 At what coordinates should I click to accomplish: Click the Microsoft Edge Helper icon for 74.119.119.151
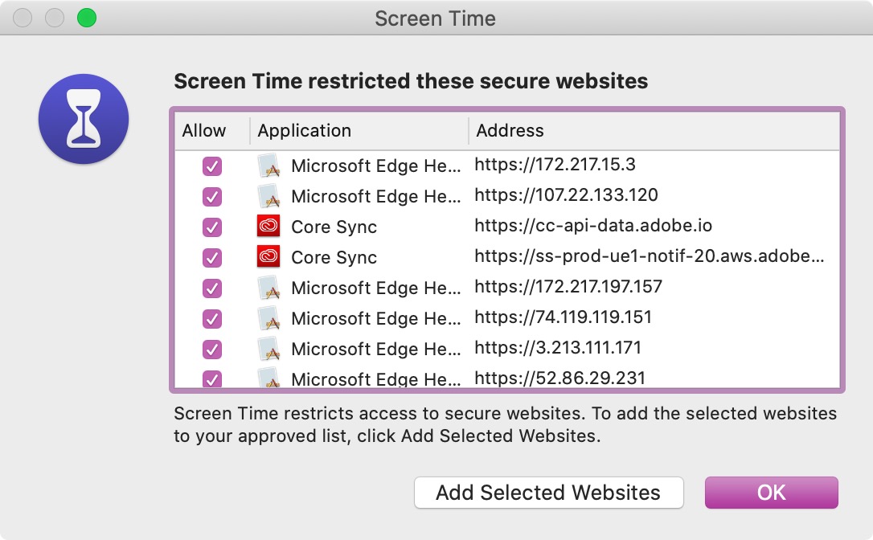coord(268,318)
